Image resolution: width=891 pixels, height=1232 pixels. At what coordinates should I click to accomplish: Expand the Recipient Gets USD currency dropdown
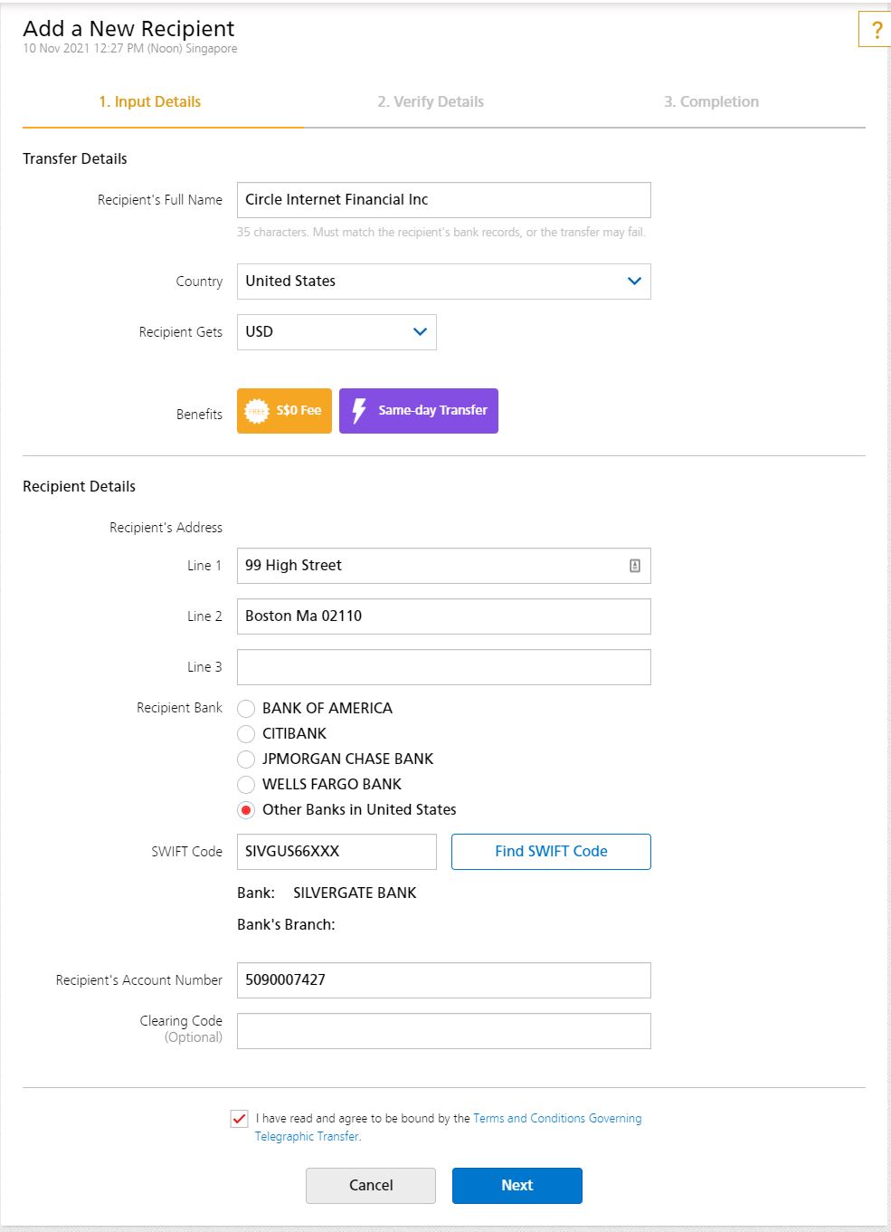[x=336, y=332]
